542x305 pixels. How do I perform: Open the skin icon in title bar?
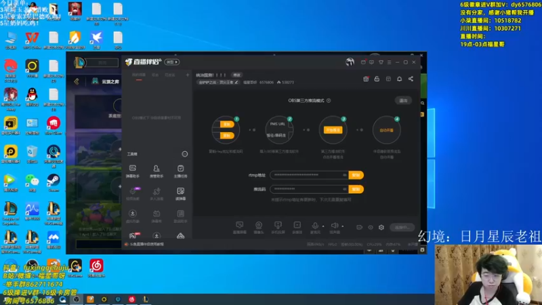[x=381, y=62]
